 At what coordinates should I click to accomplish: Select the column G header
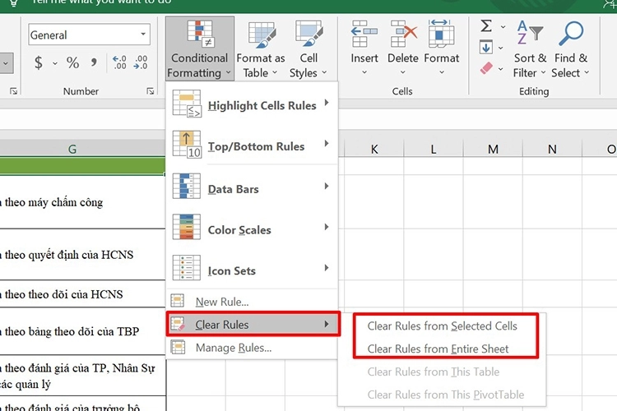point(72,149)
